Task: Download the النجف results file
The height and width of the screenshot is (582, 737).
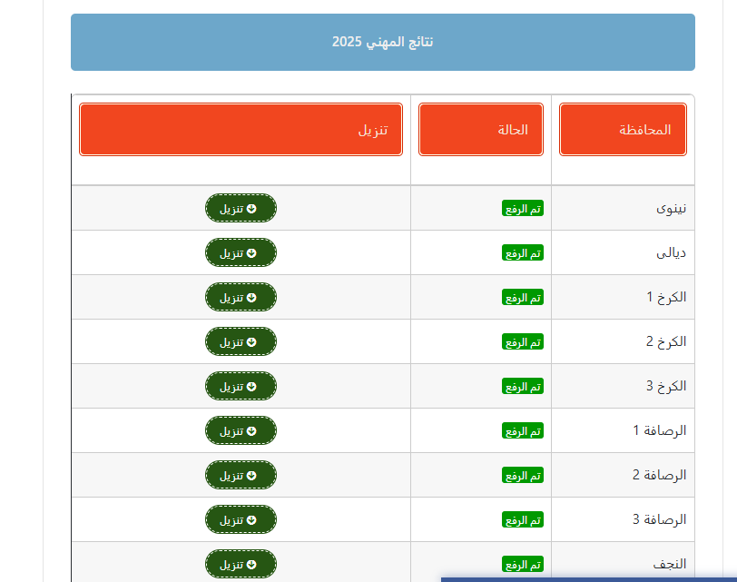Action: [241, 564]
